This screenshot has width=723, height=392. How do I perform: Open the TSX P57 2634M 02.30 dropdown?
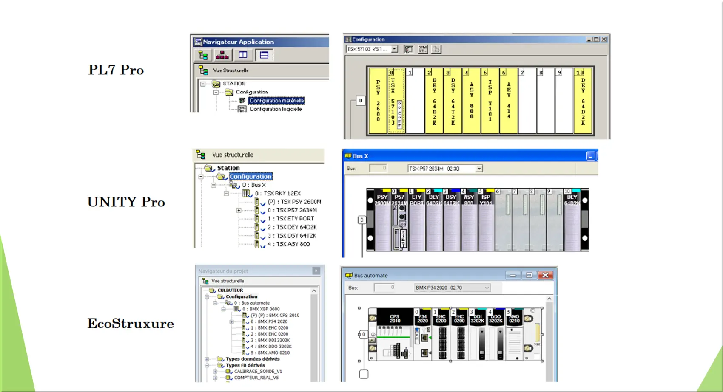479,169
